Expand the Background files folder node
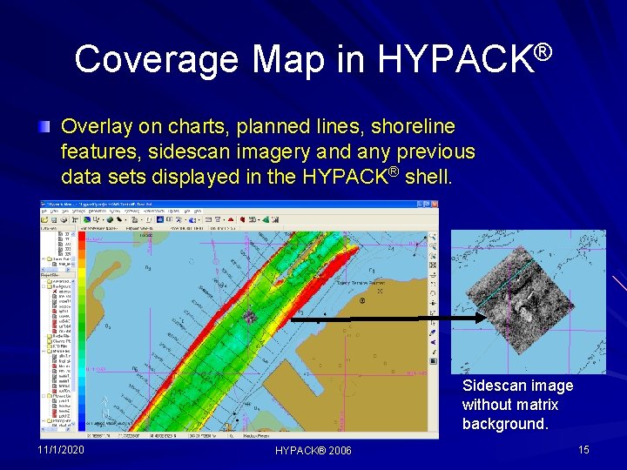The height and width of the screenshot is (470, 627). pos(44,286)
